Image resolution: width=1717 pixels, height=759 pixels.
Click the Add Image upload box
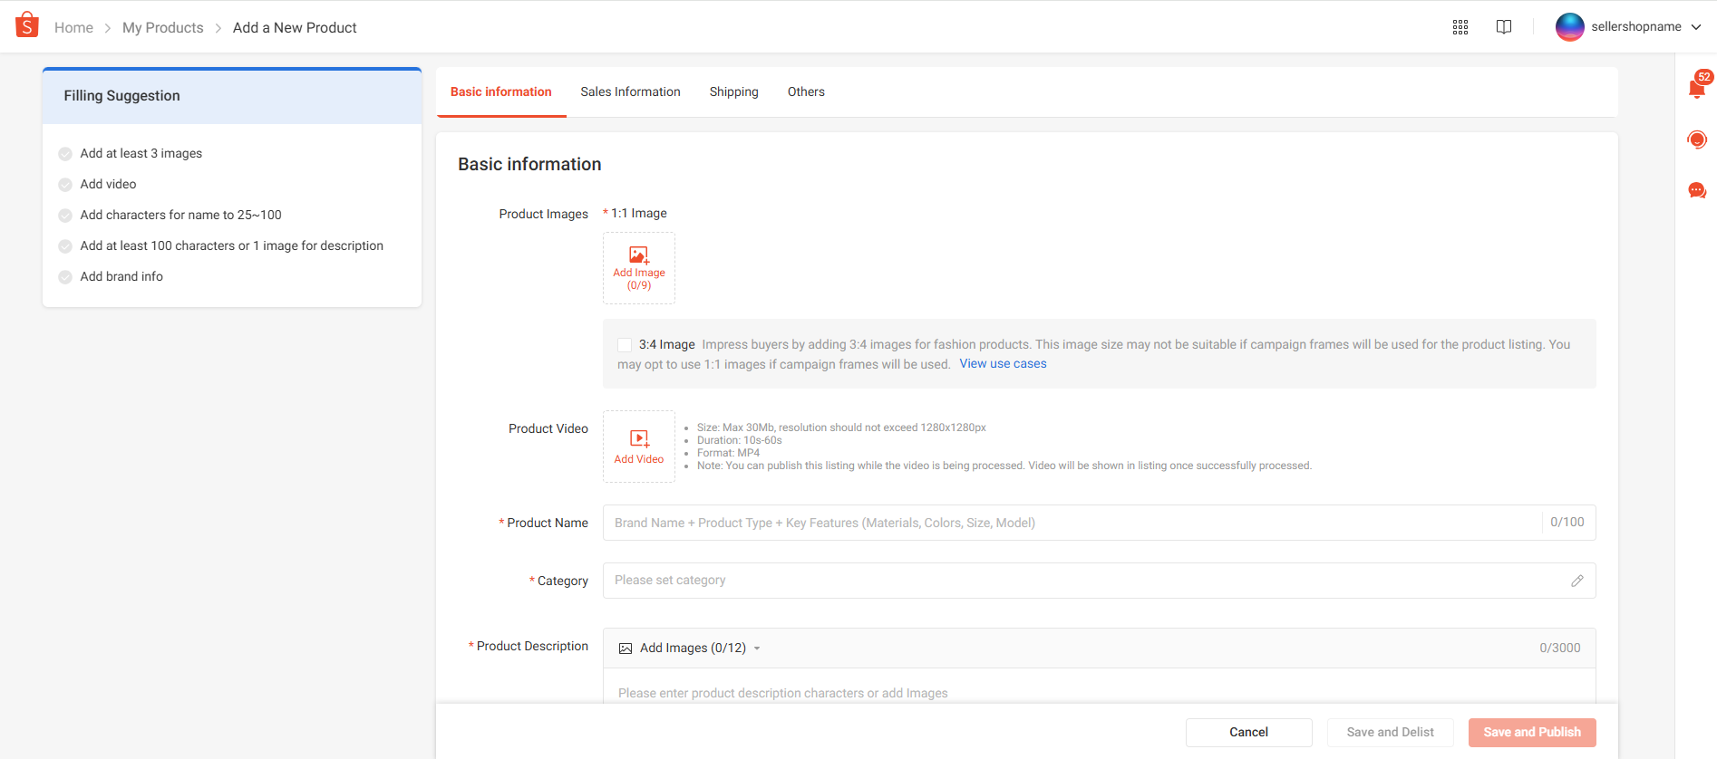coord(639,268)
